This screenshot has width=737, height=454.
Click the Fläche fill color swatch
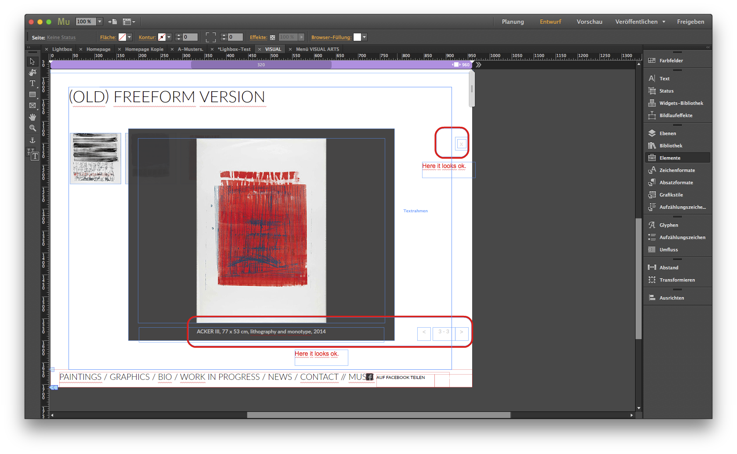click(x=123, y=37)
